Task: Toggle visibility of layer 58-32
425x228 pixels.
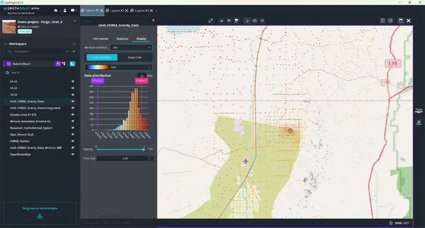Action: [73, 88]
